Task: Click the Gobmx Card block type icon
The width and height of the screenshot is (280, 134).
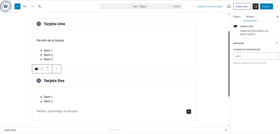Action: click(37, 69)
